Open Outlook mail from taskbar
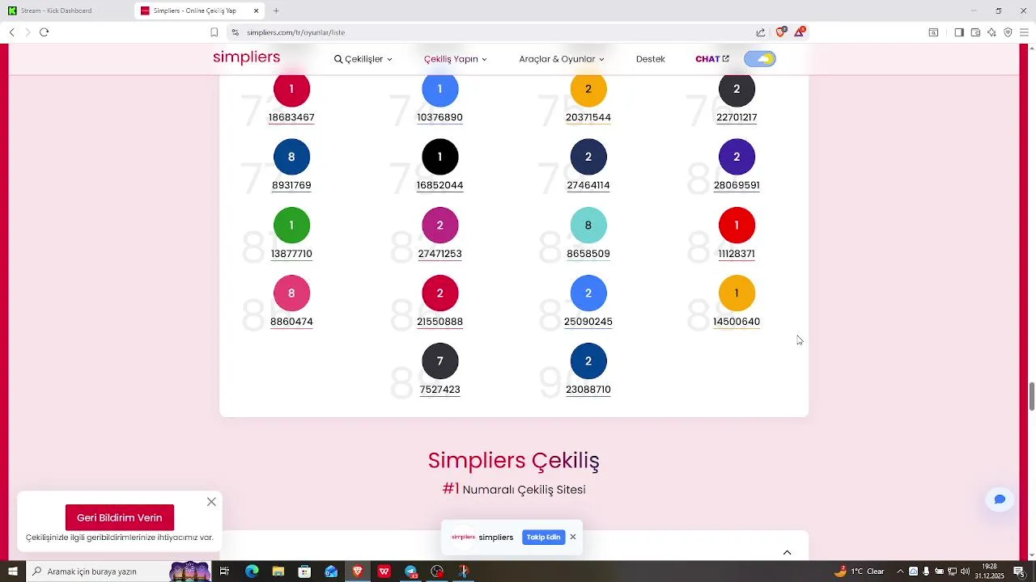Viewport: 1036px width, 582px height. (x=331, y=571)
